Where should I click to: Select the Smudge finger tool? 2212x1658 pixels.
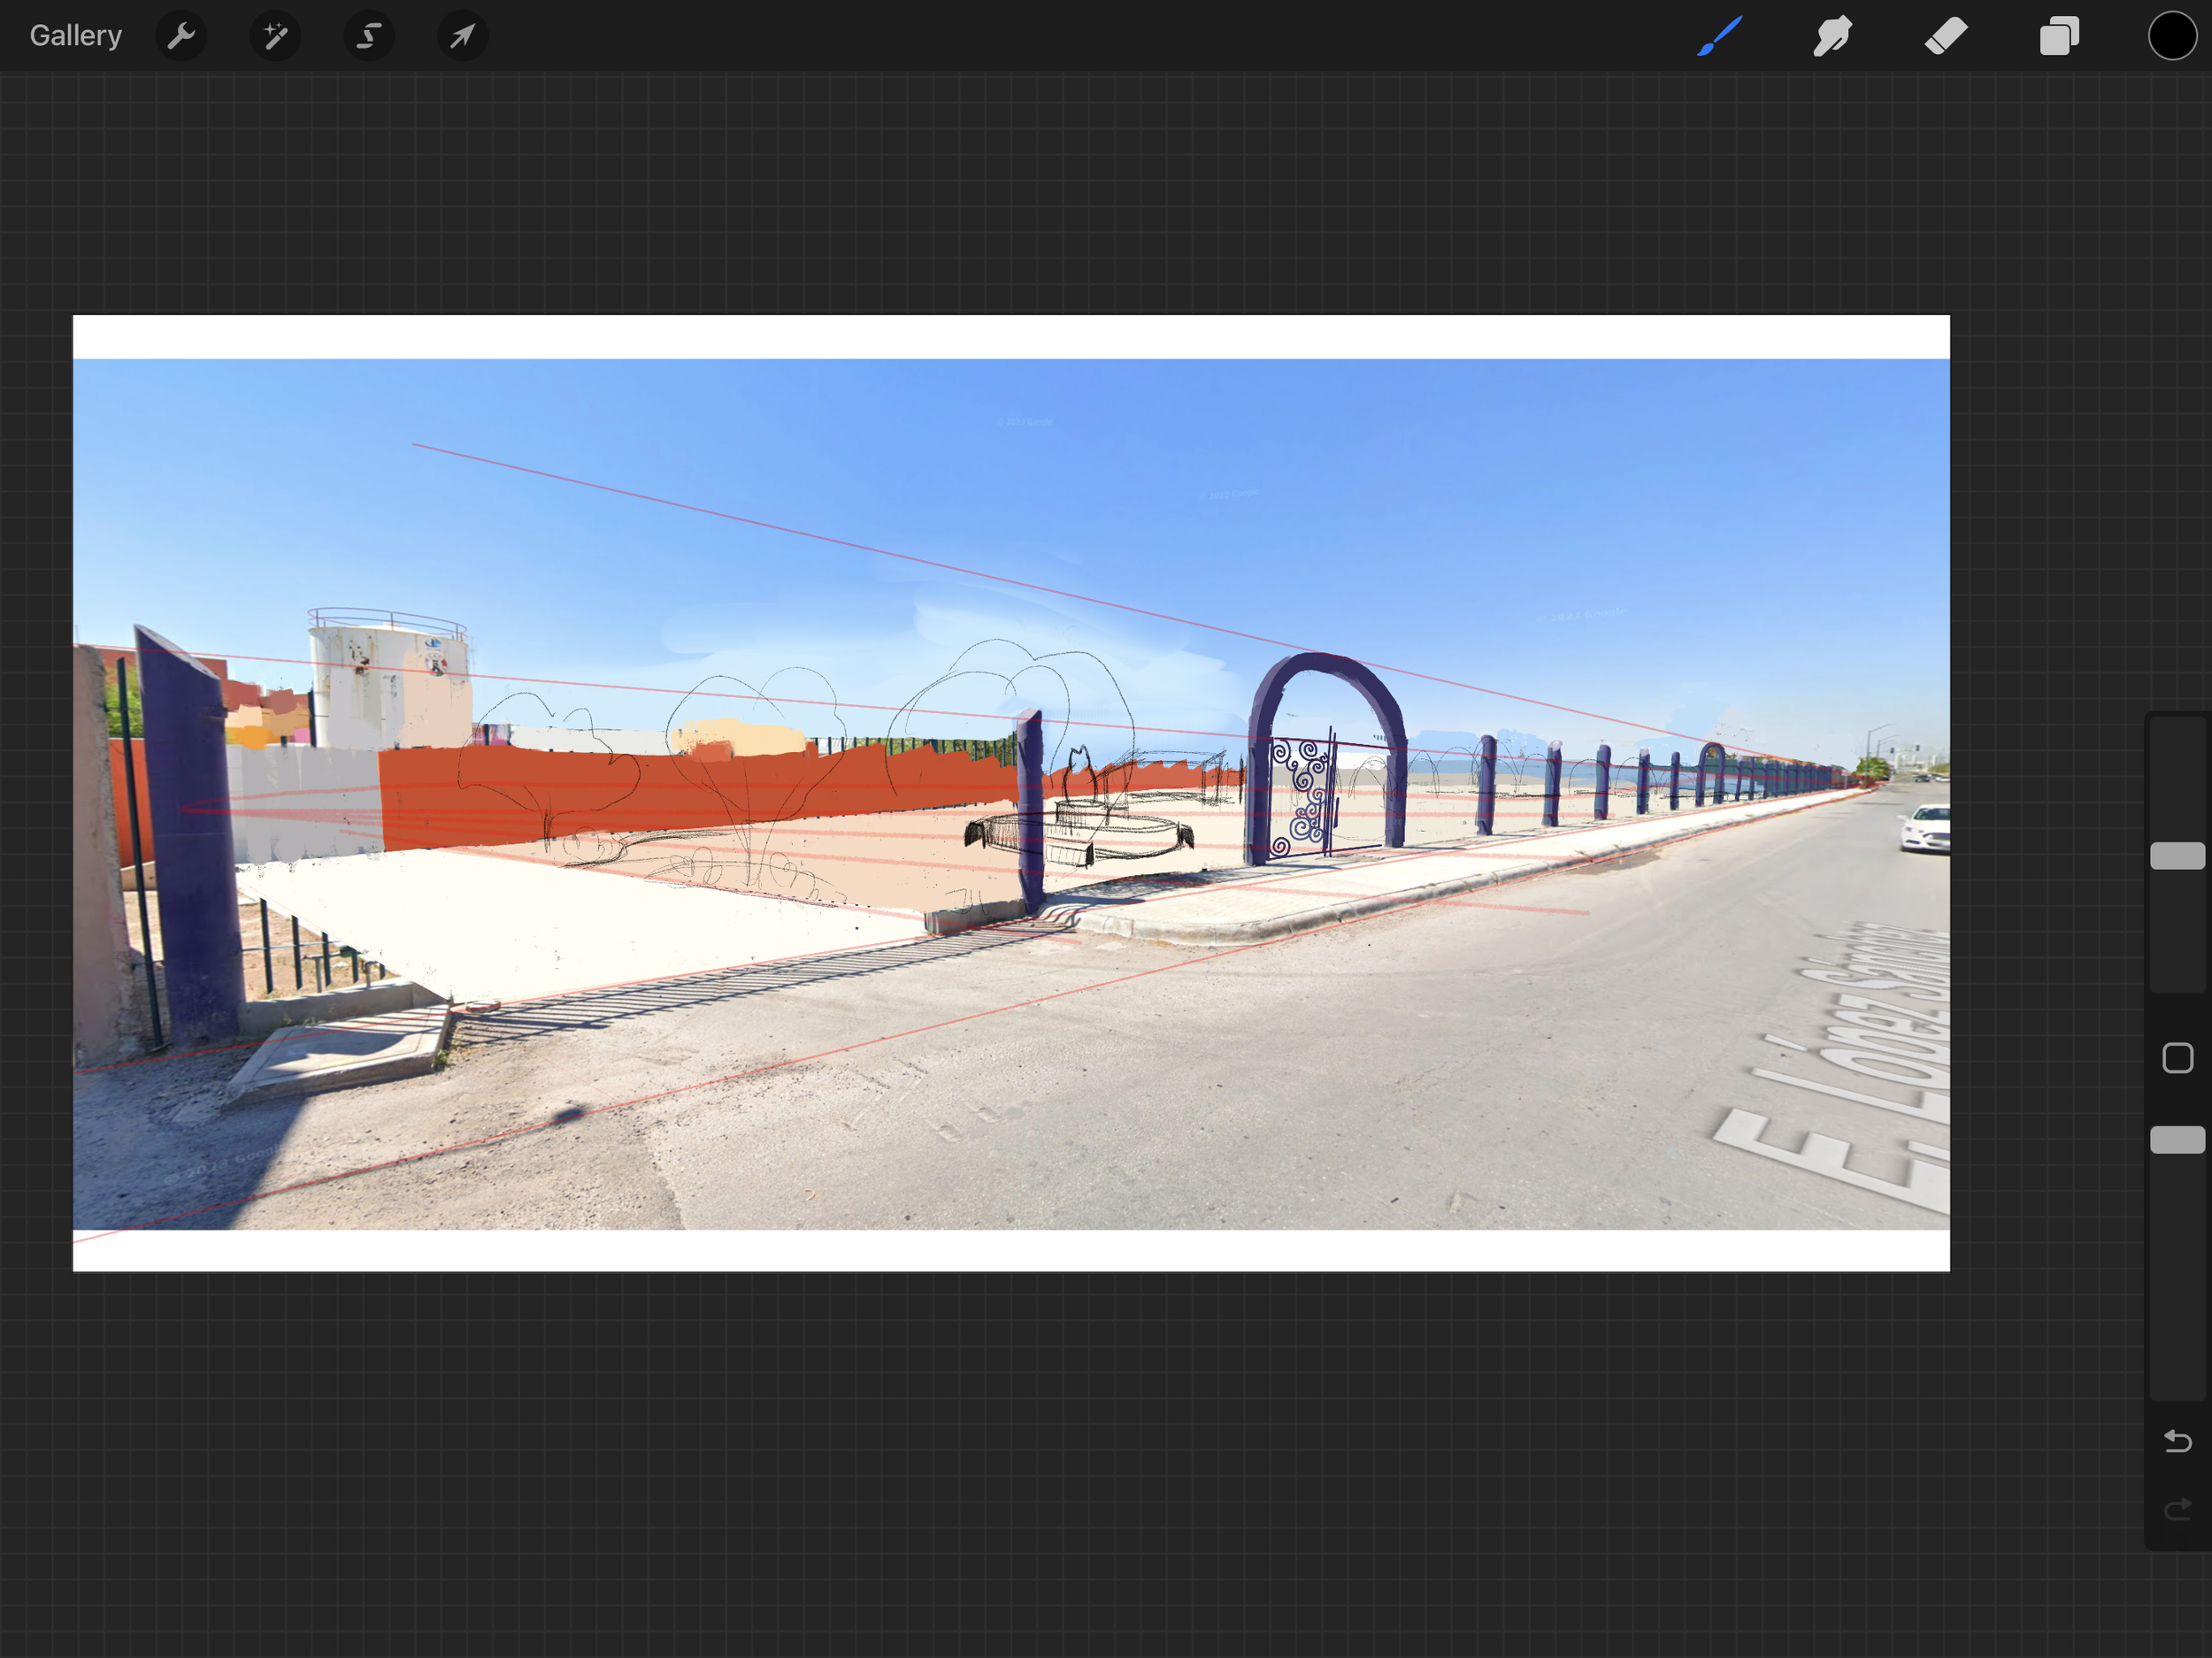tap(1832, 37)
